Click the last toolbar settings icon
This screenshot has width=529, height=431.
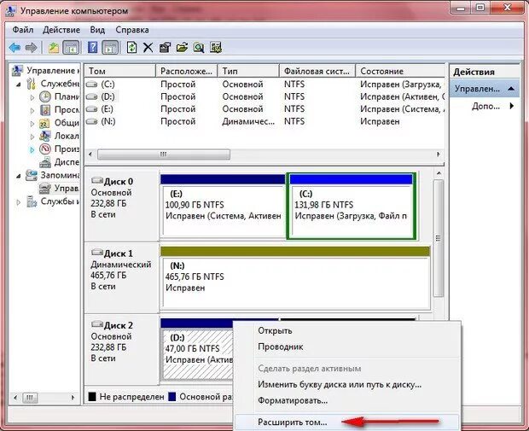tap(216, 48)
